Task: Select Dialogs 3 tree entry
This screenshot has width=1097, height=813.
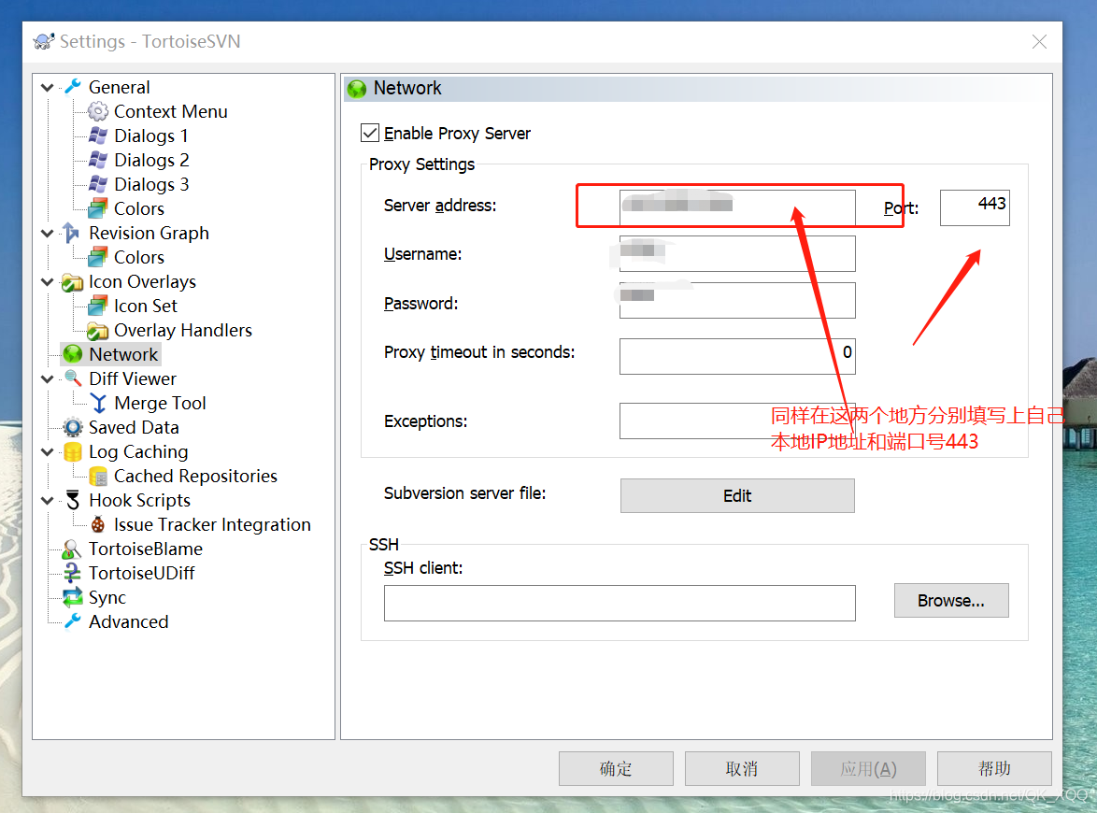Action: pos(151,184)
